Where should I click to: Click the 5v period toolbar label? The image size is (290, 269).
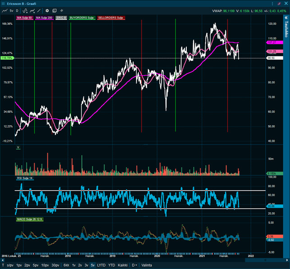point(11,11)
